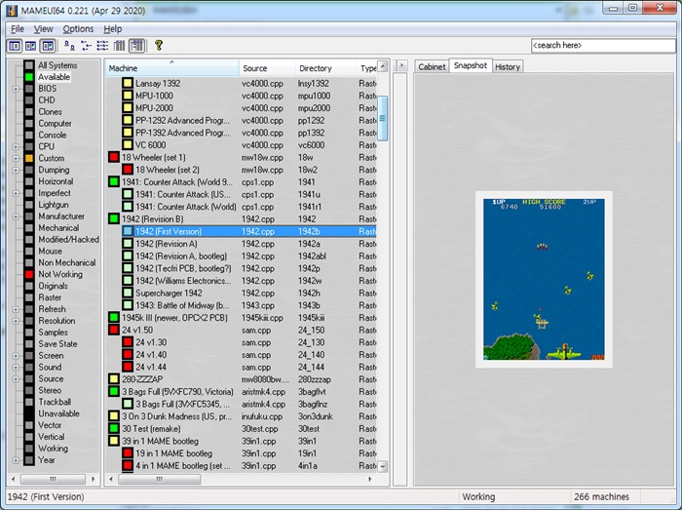This screenshot has width=682, height=510.
Task: Expand the Resolution folder tree node
Action: (x=16, y=321)
